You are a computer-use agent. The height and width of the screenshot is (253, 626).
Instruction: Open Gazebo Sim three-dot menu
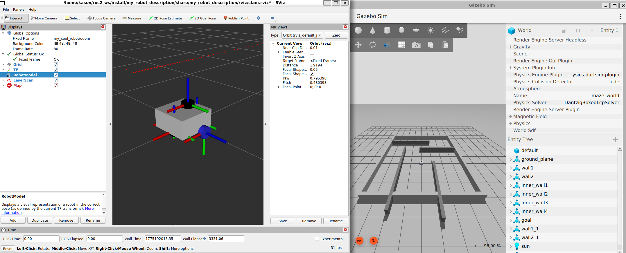tap(620, 16)
